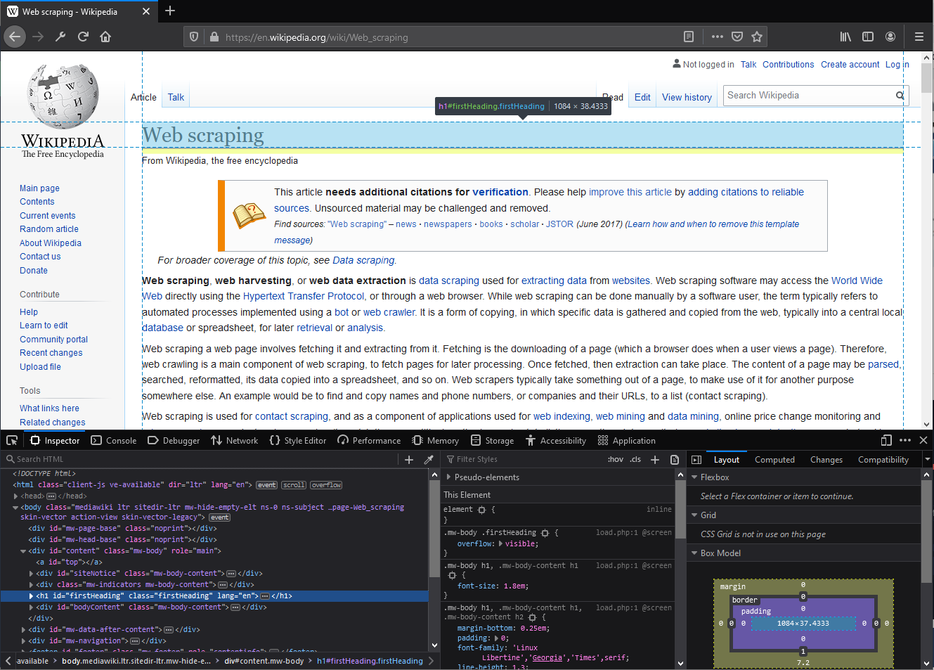Screen dimensions: 934x670
Task: Show more sidebar tabs dropdown arrow
Action: (x=927, y=459)
